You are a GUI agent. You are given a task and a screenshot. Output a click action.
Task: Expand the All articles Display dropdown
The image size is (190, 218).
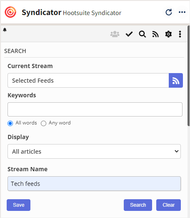click(94, 151)
